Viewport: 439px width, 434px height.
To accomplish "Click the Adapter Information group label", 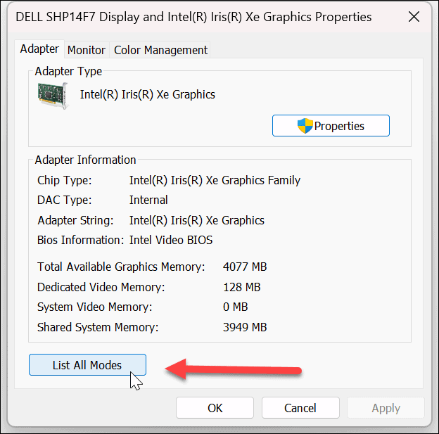I will (85, 160).
